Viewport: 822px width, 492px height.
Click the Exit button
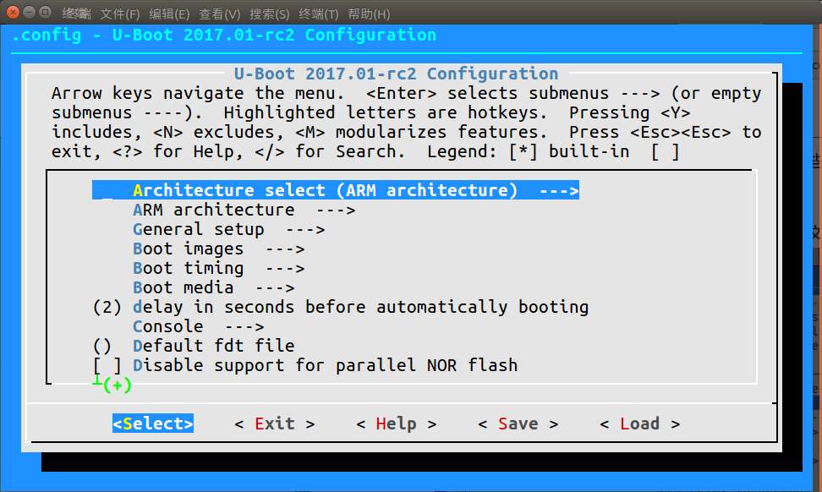(275, 424)
